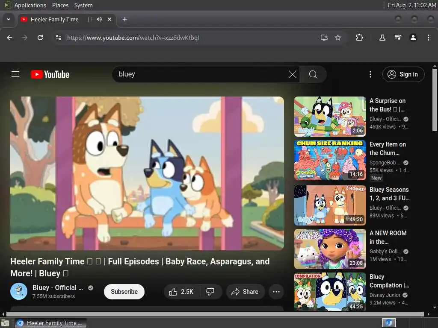Subscribe to Bluey Official channel
Screen dimensions: 438x328
[x=124, y=292]
